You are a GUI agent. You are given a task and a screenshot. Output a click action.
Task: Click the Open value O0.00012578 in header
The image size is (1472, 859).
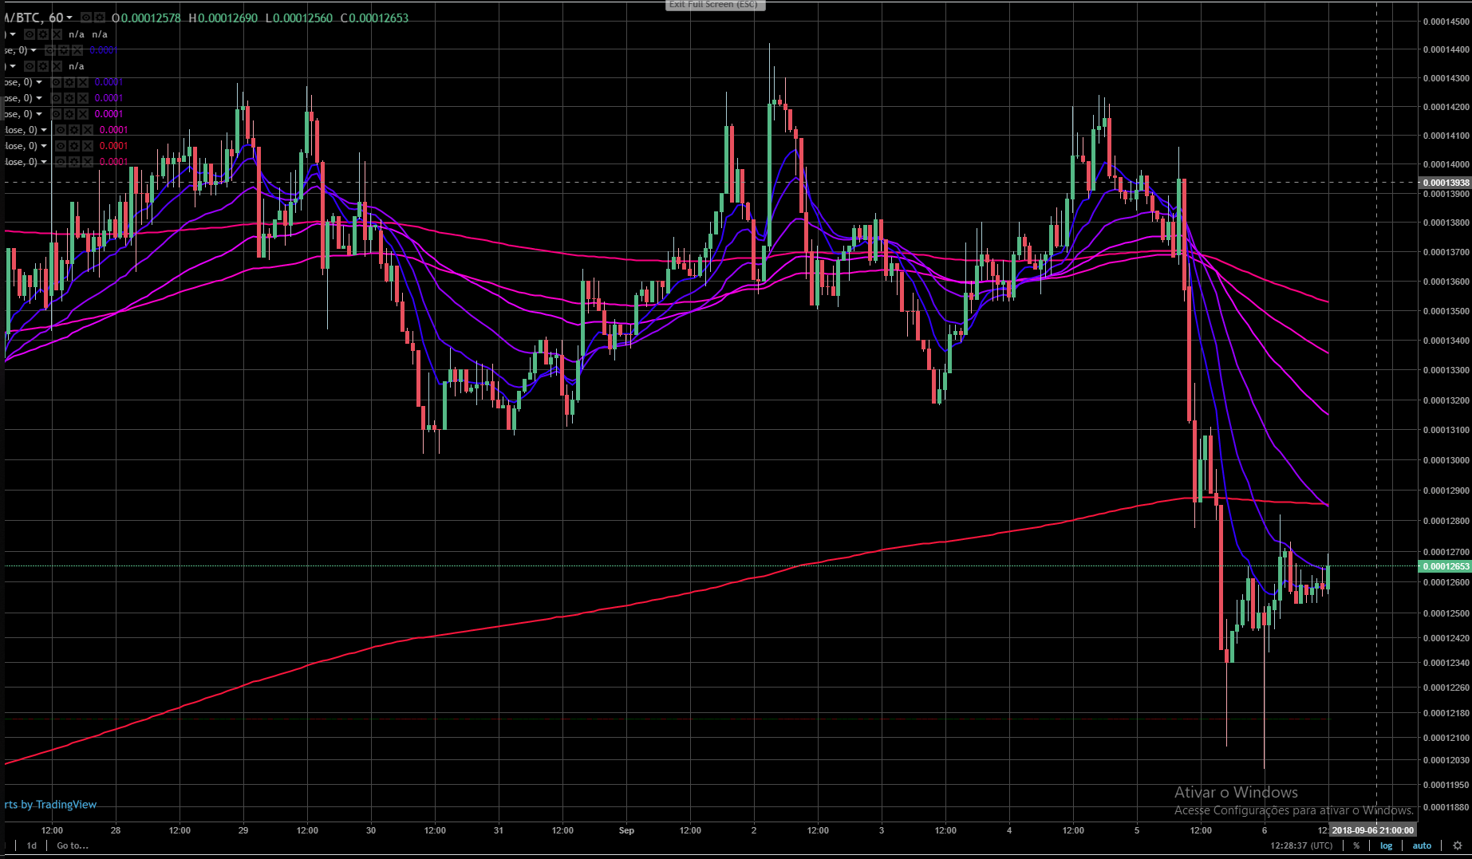[x=146, y=18]
